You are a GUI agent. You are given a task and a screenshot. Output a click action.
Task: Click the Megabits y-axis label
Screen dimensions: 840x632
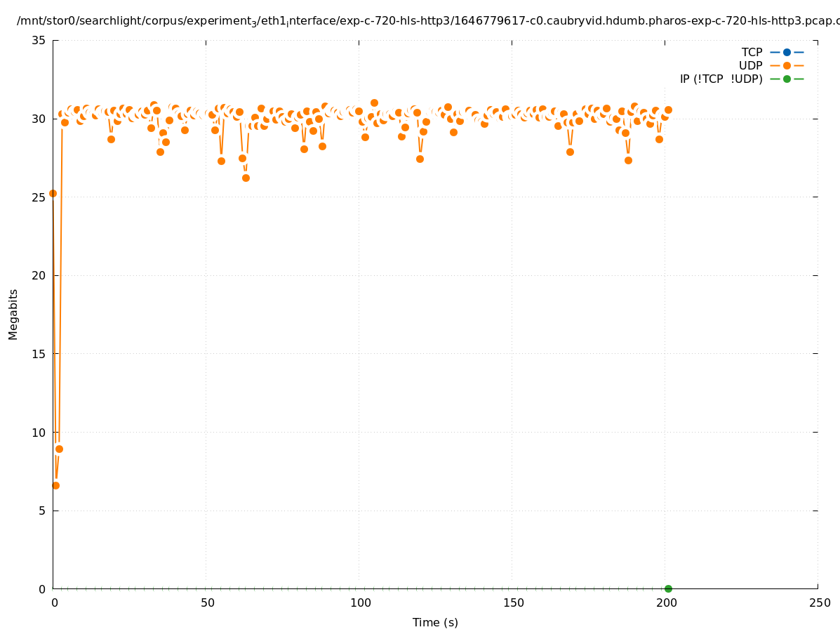point(13,314)
